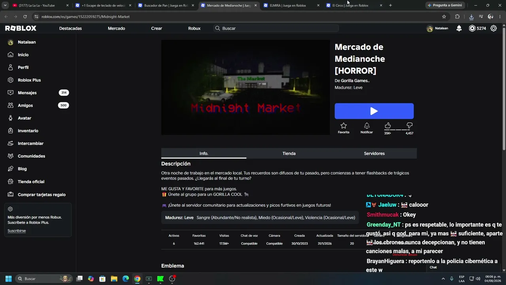
Task: Select the Info. tab
Action: coord(204,154)
